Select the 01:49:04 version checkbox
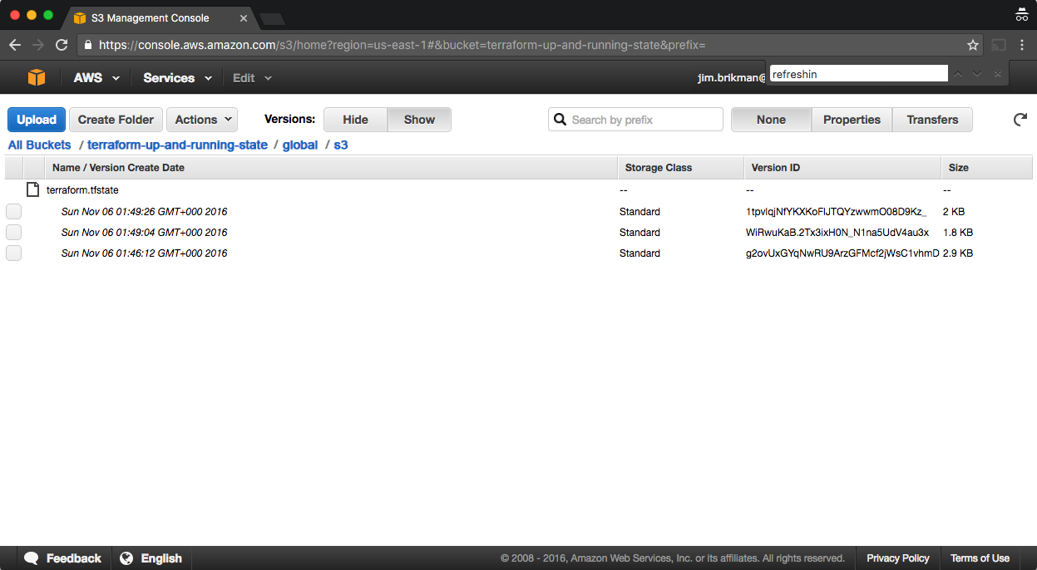Image resolution: width=1037 pixels, height=570 pixels. point(13,233)
